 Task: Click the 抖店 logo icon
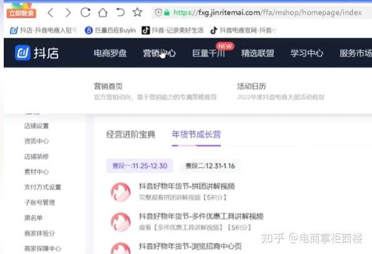(x=23, y=53)
